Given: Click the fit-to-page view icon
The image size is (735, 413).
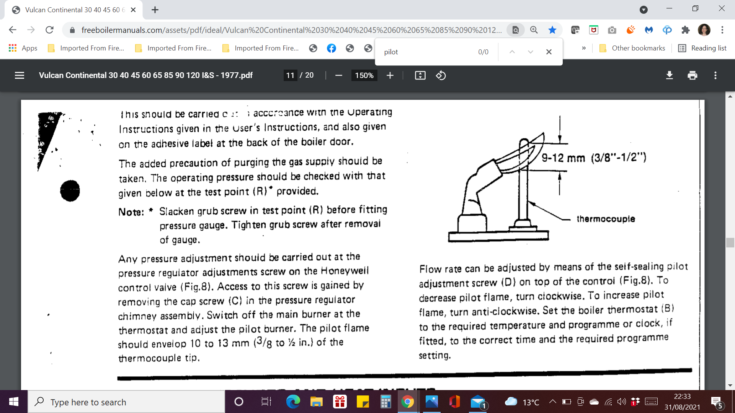Looking at the screenshot, I should click(420, 76).
